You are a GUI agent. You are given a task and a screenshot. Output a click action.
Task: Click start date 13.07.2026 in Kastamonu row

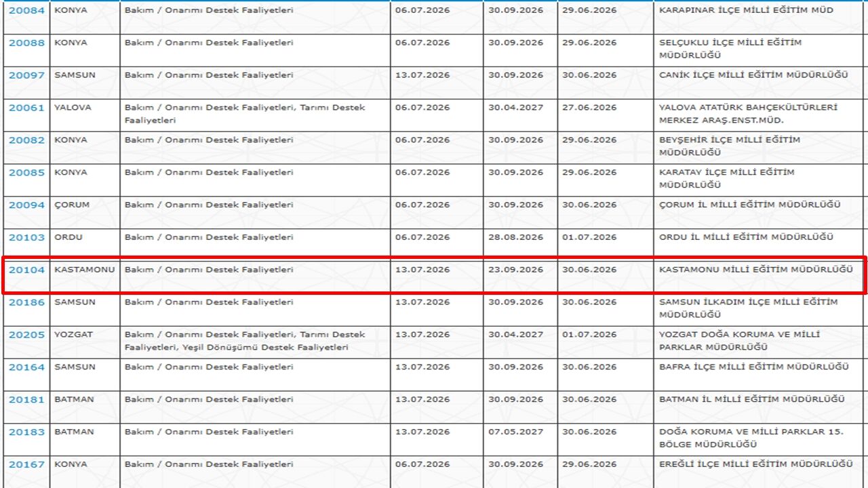tap(422, 270)
